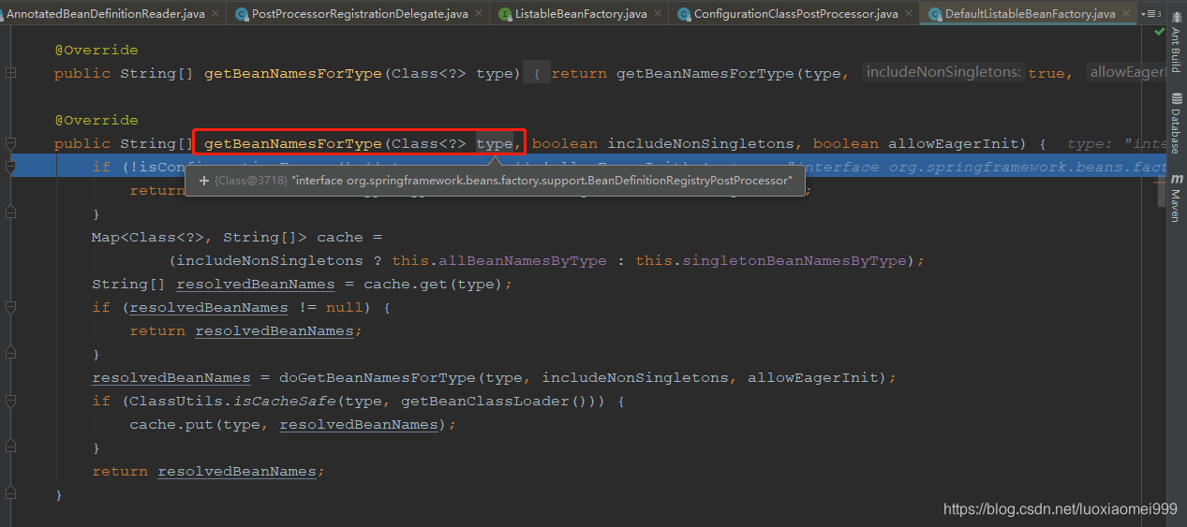The height and width of the screenshot is (527, 1187).
Task: Click fold end marker at method's closing brace
Action: [x=10, y=494]
